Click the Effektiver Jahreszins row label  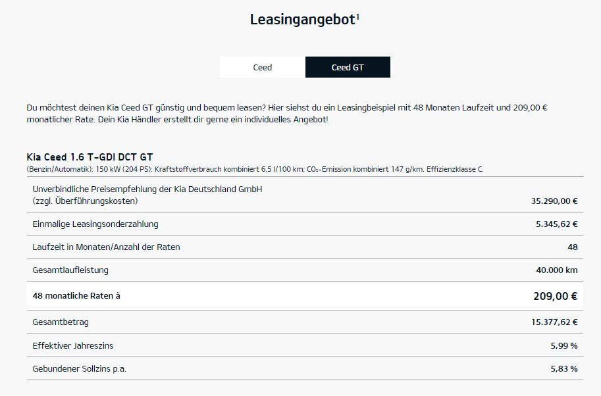pos(77,345)
